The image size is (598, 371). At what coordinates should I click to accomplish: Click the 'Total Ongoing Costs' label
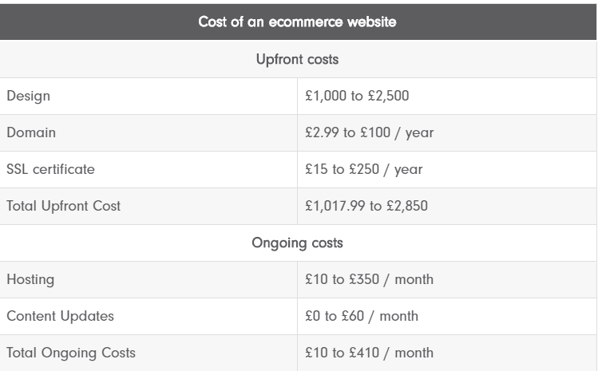(x=71, y=353)
